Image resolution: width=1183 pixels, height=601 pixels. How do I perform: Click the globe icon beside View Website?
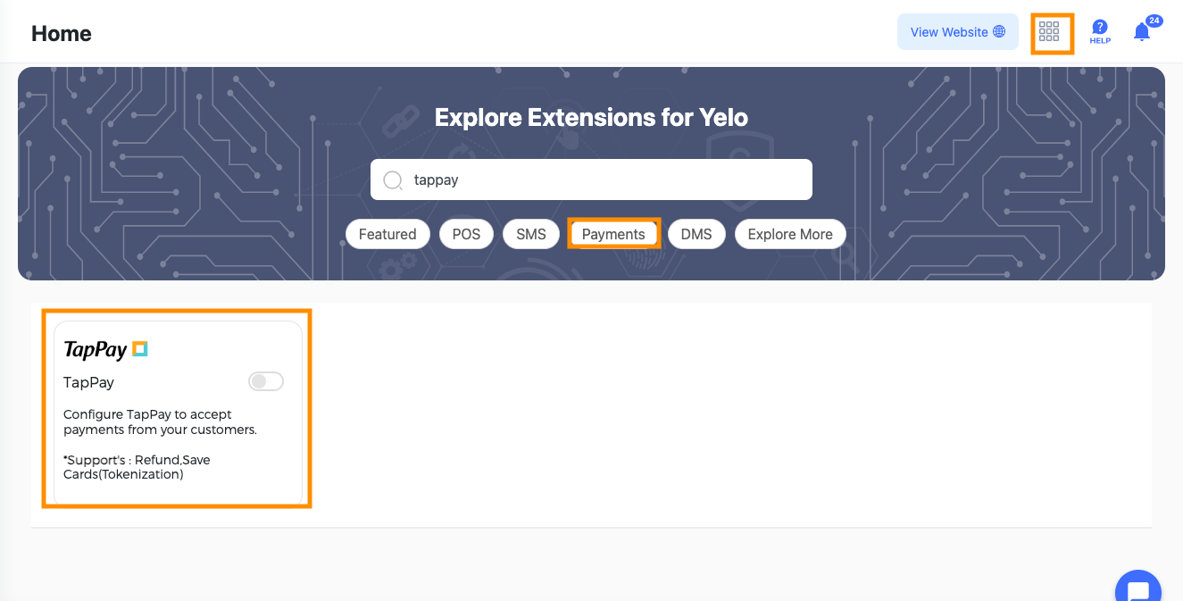tap(999, 31)
